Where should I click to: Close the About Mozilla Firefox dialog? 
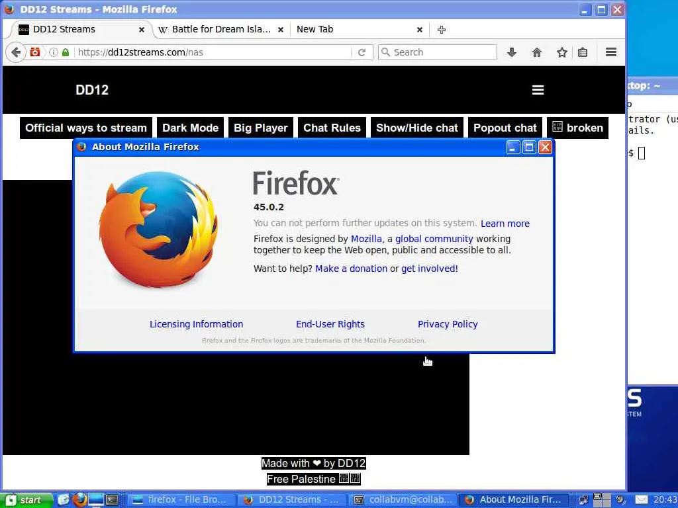(546, 148)
